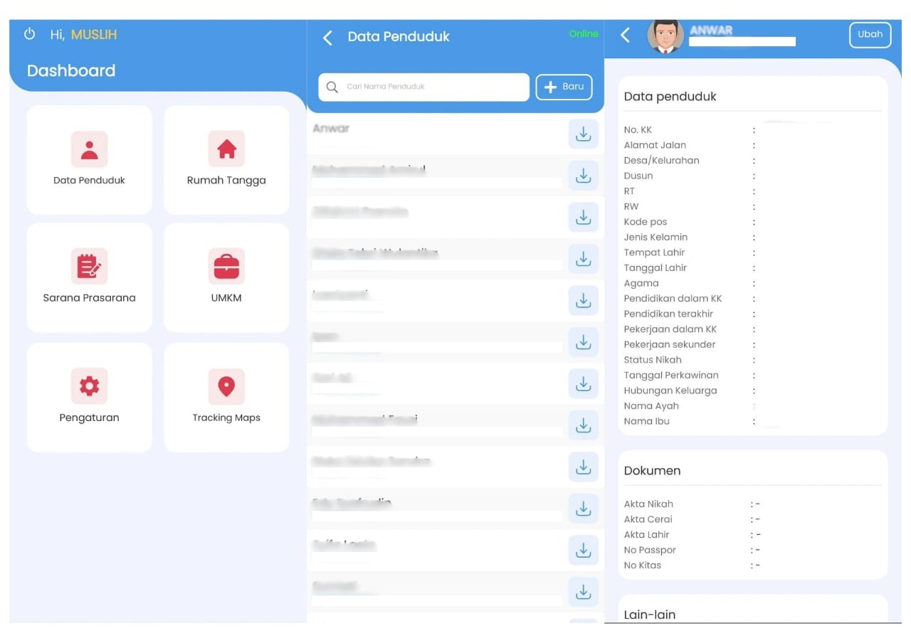Viewport: 911px width, 643px height.
Task: Click the Baru button to add resident
Action: click(564, 87)
